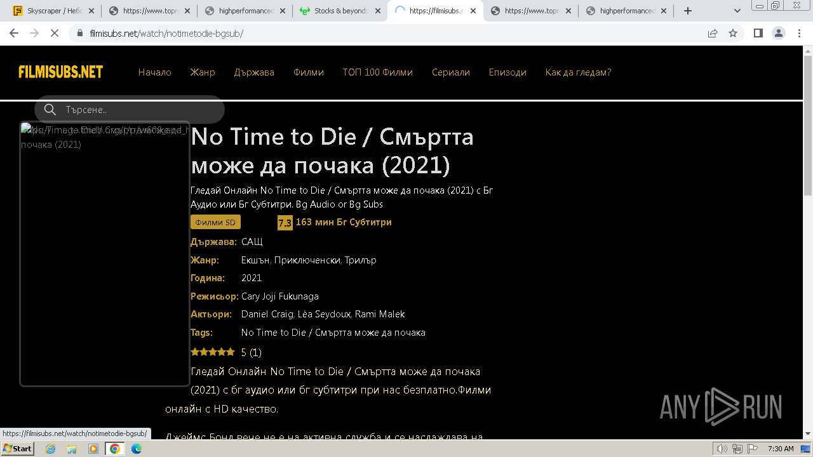
Task: Open actor Daniel Craig link
Action: click(267, 314)
